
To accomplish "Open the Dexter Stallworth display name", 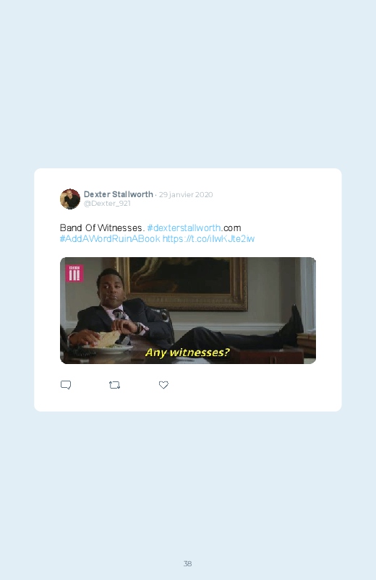I will pyautogui.click(x=118, y=194).
